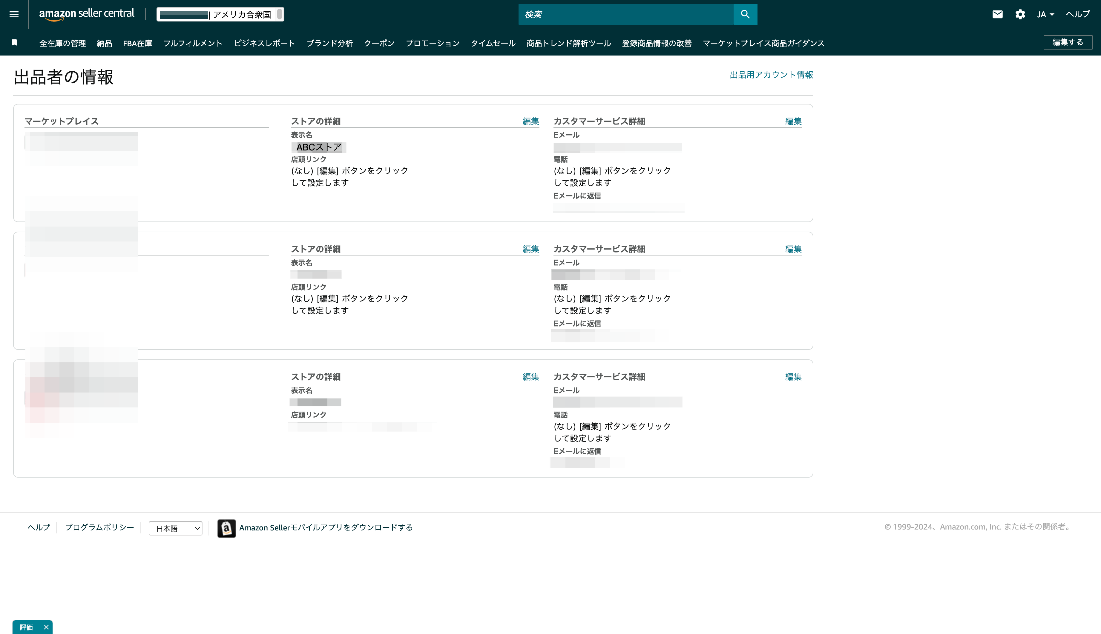Screen dimensions: 1101x634
Task: Open the JA language dropdown
Action: point(1045,14)
